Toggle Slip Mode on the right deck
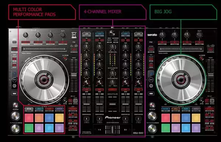 click(202, 58)
